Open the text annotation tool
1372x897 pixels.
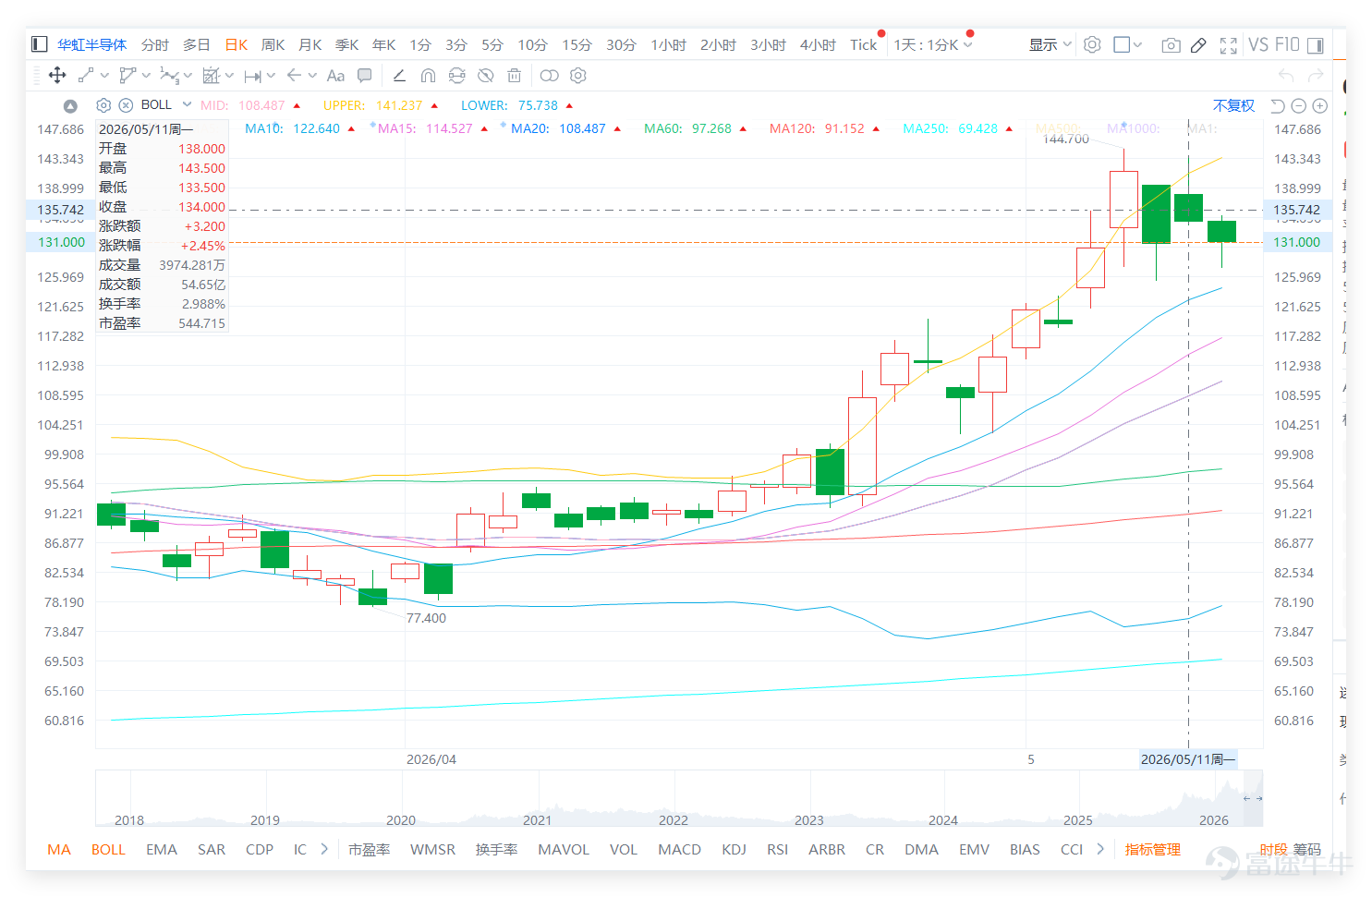[x=335, y=76]
